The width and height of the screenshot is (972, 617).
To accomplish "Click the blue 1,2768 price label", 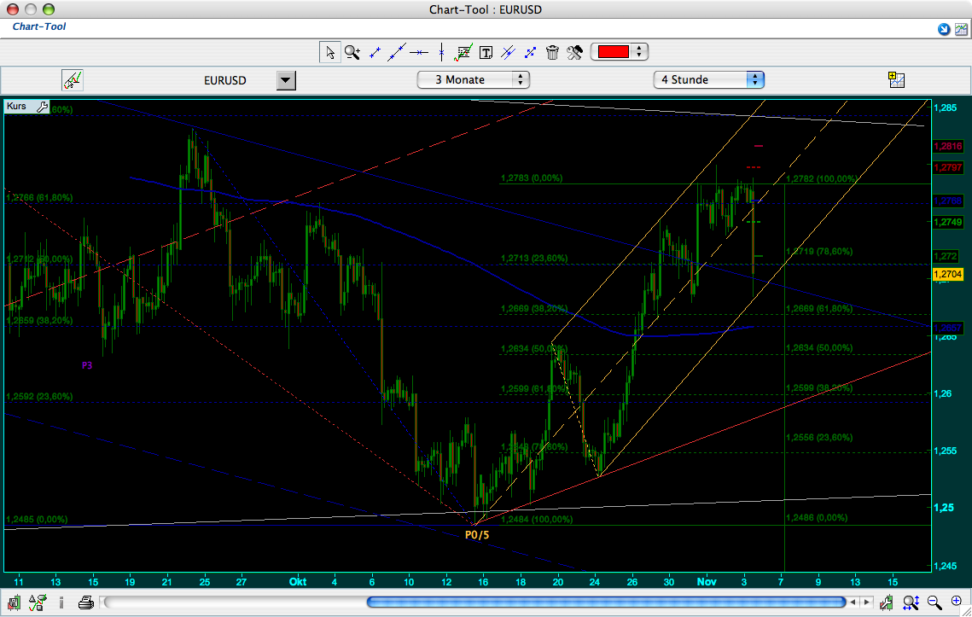I will [948, 201].
